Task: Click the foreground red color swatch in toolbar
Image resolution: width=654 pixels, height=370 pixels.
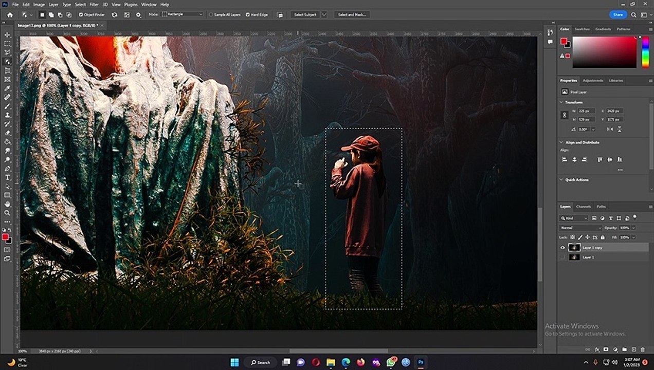Action: click(5, 237)
